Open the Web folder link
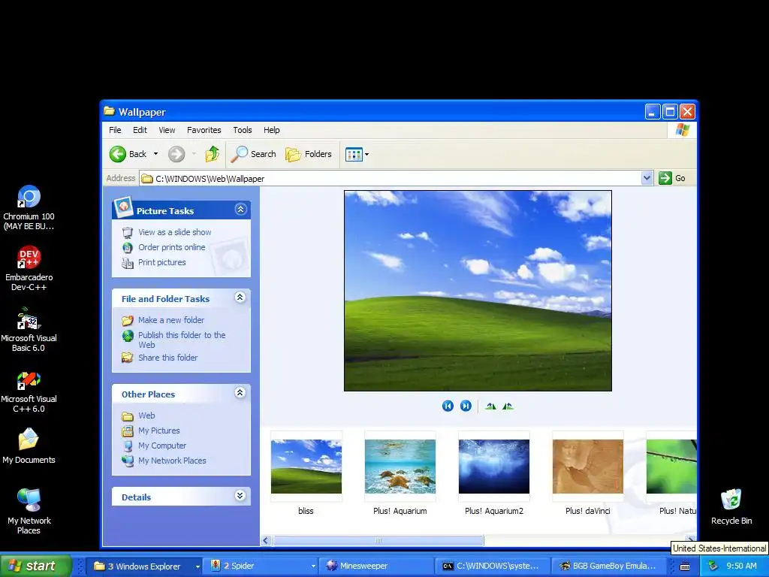Screen dimensions: 769x577 pos(146,415)
